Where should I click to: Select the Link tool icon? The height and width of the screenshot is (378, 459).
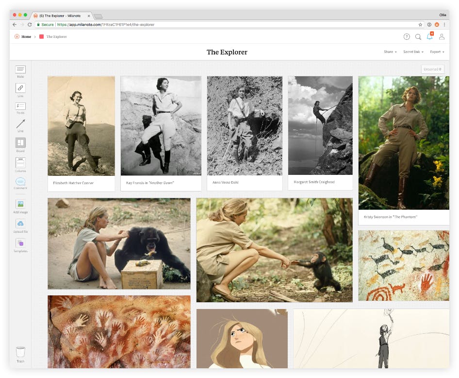click(20, 88)
